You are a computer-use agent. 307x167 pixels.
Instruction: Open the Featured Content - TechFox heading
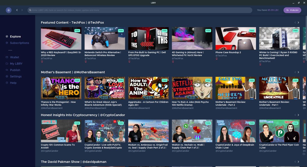(x=72, y=22)
